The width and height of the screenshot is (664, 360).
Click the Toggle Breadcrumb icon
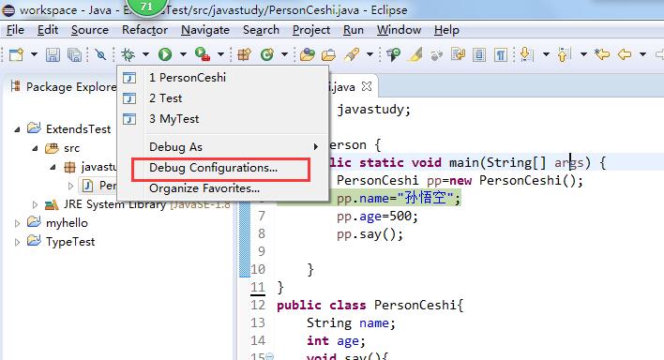[393, 54]
